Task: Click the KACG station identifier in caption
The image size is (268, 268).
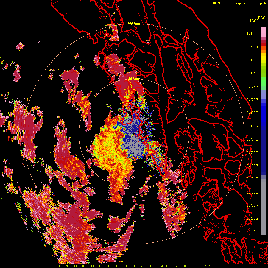Action: tap(166, 266)
